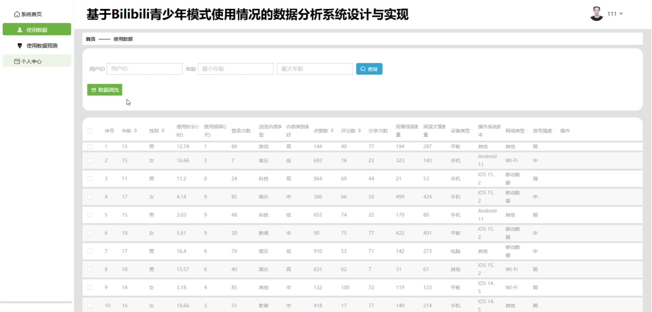
Task: Check the checkbox for row 2
Action: point(90,161)
